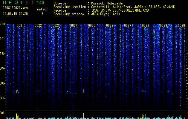The height and width of the screenshot is (119, 188).
Task: Click the 1.0 frequency axis label
Action: (x=2, y=54)
